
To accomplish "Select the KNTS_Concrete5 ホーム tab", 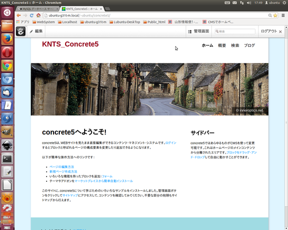I will [x=82, y=9].
